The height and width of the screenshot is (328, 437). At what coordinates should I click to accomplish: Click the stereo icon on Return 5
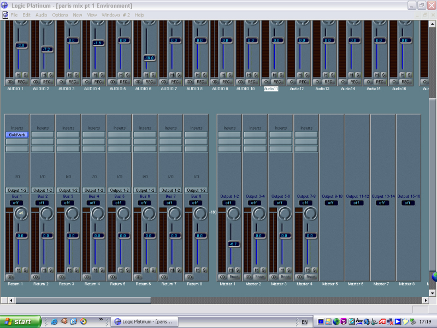point(113,277)
